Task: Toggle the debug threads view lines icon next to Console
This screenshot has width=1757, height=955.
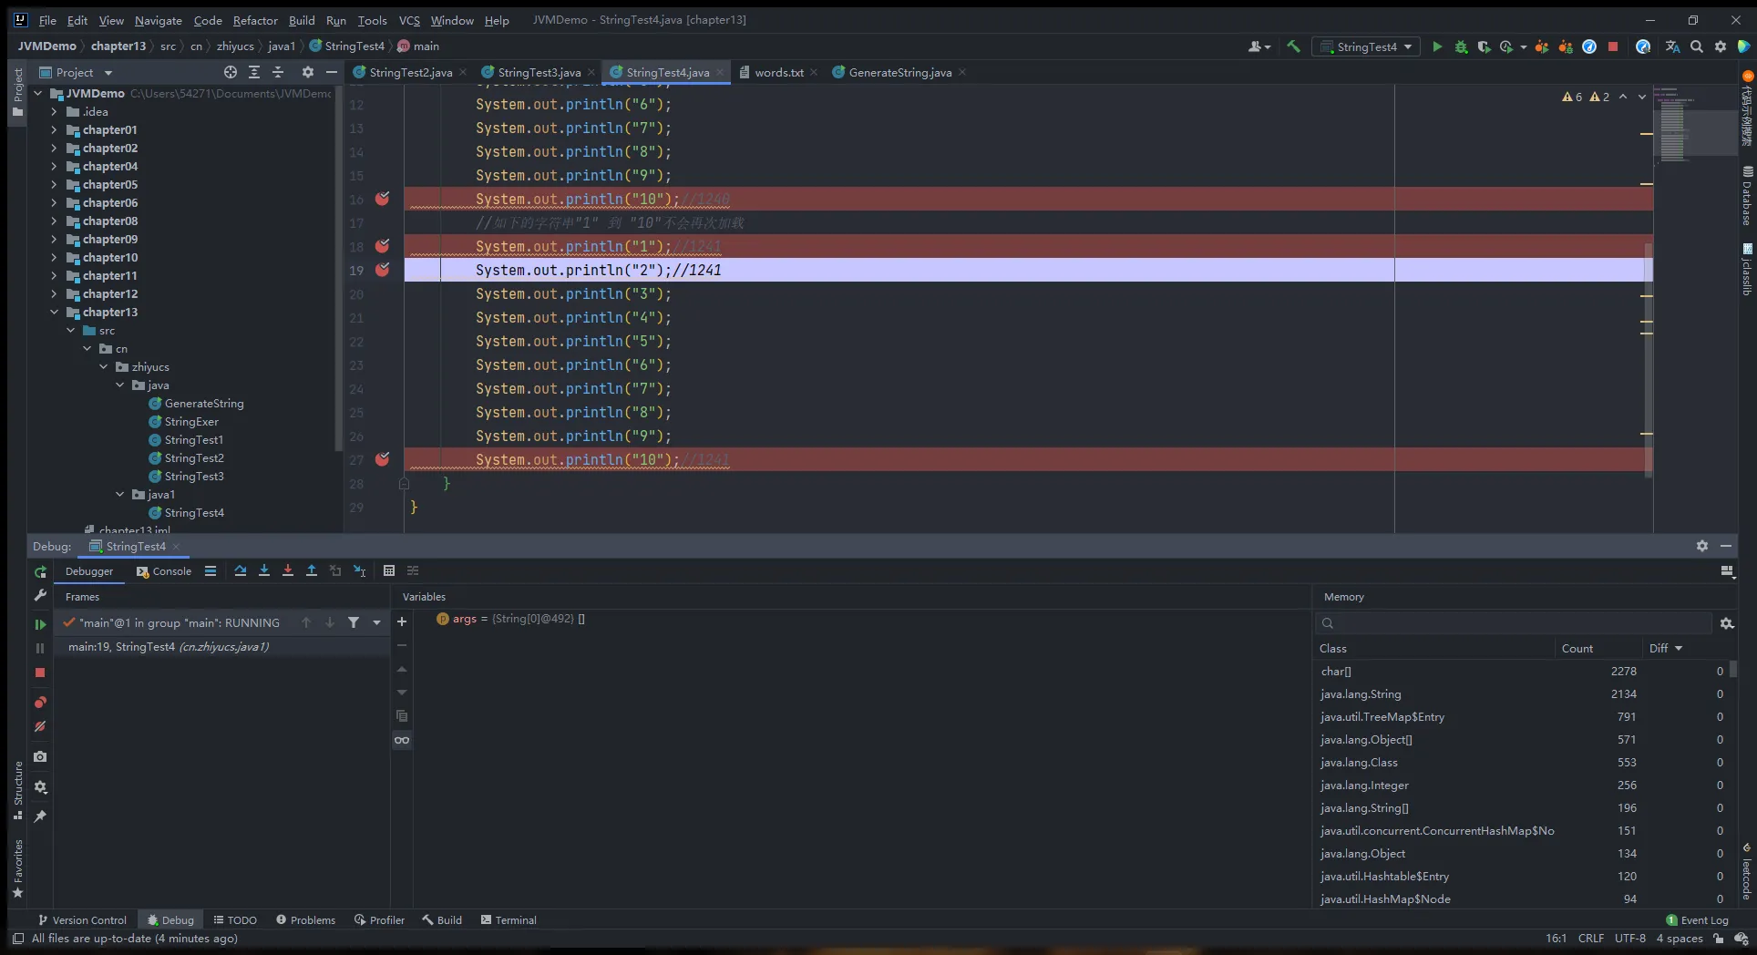Action: (211, 570)
